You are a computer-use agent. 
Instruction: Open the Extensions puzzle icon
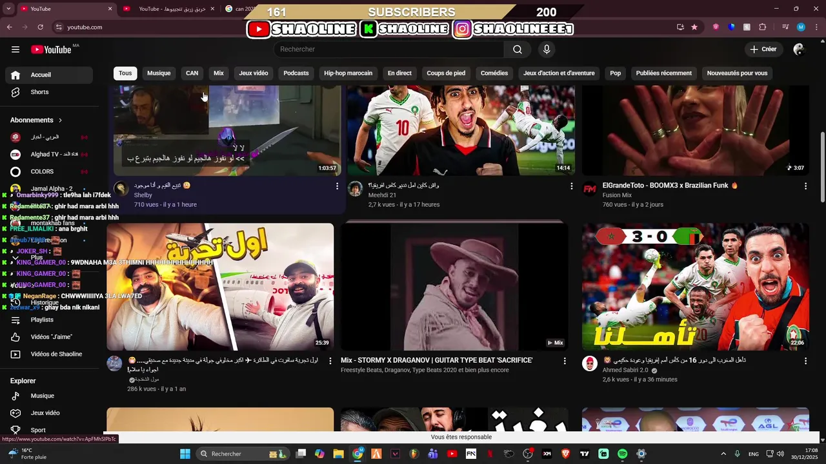point(763,27)
